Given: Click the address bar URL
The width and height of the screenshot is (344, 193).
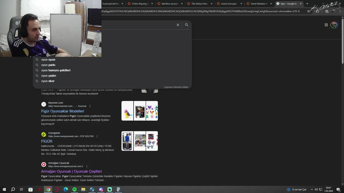Looking at the screenshot, I should [200, 11].
